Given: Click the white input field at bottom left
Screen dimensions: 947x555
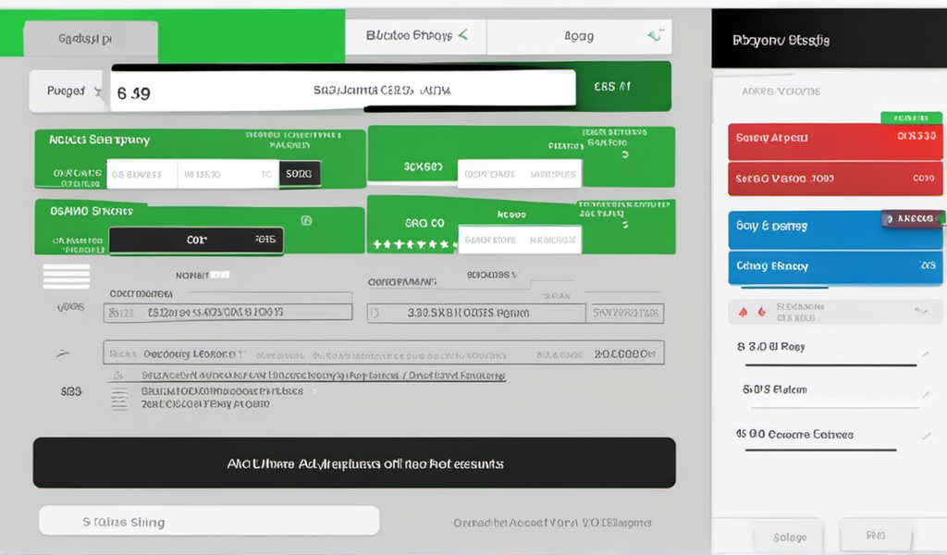Looking at the screenshot, I should [209, 521].
